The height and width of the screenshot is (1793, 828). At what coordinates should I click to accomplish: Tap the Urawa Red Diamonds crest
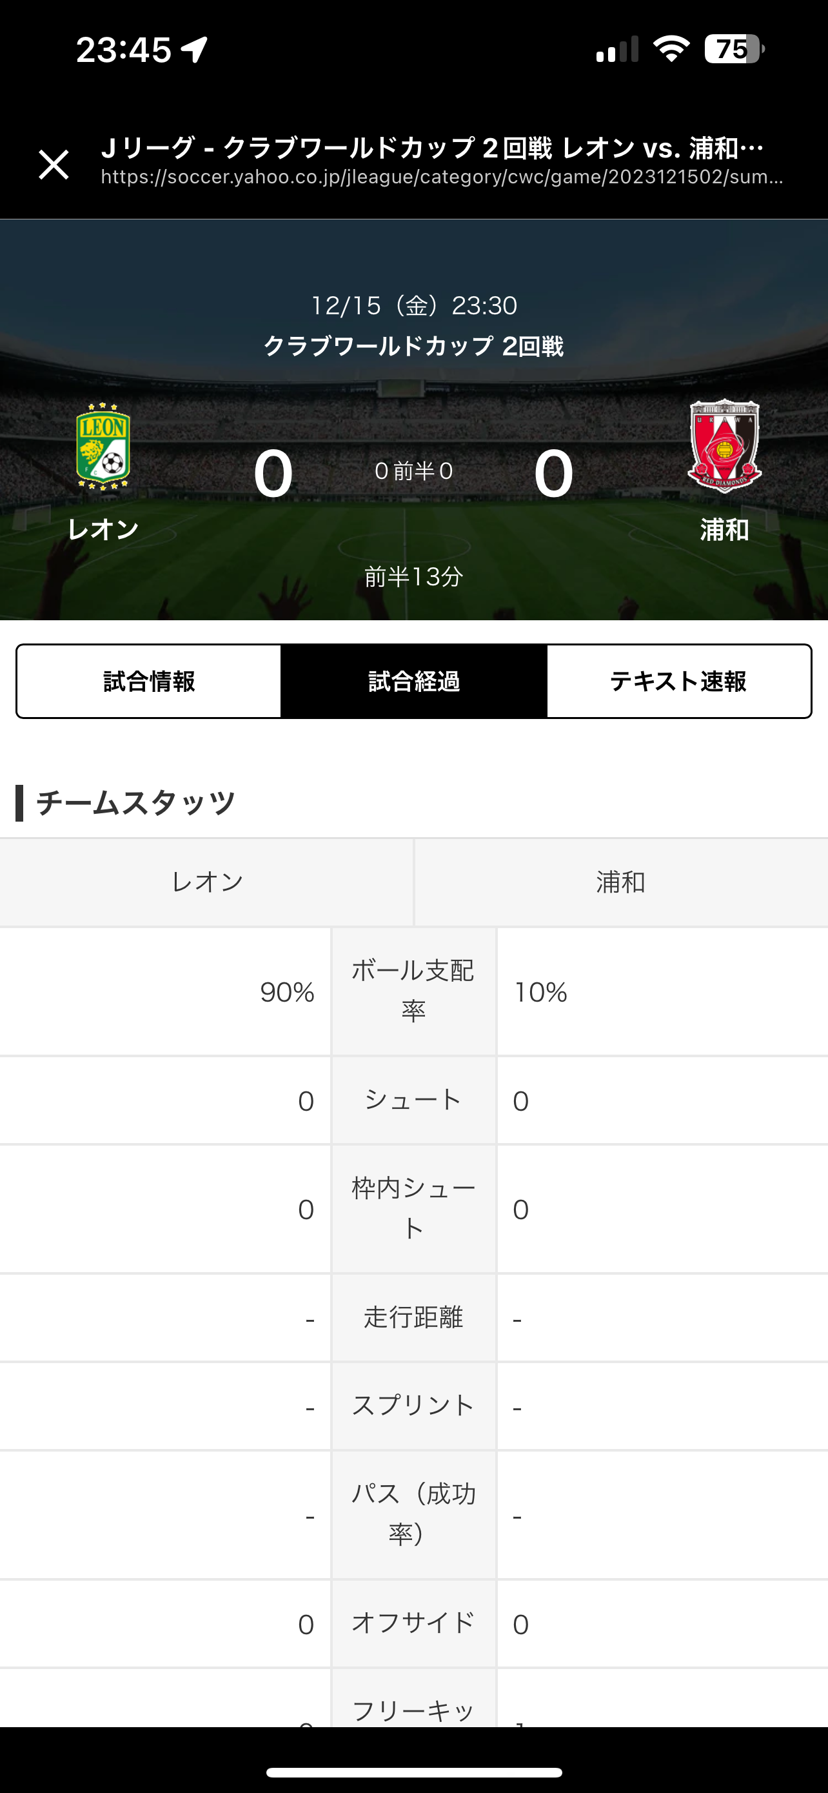point(724,445)
